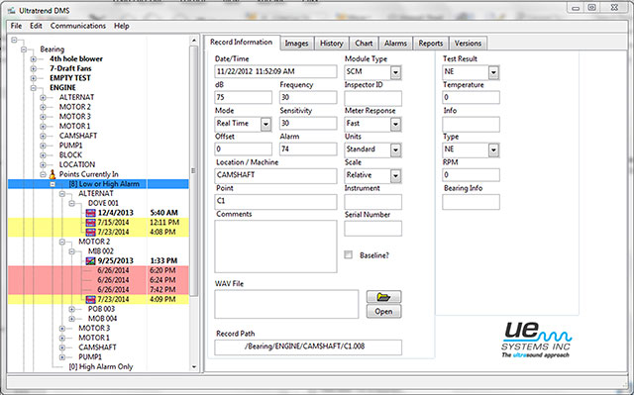Click the WAV File text box
This screenshot has height=395, width=634.
[286, 304]
